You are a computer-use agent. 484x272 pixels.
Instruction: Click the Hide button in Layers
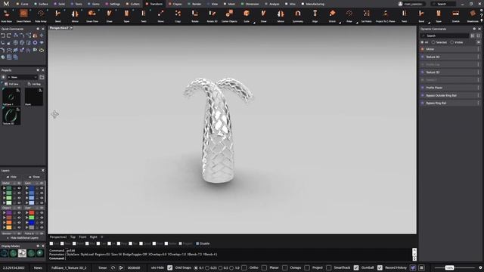point(12,177)
